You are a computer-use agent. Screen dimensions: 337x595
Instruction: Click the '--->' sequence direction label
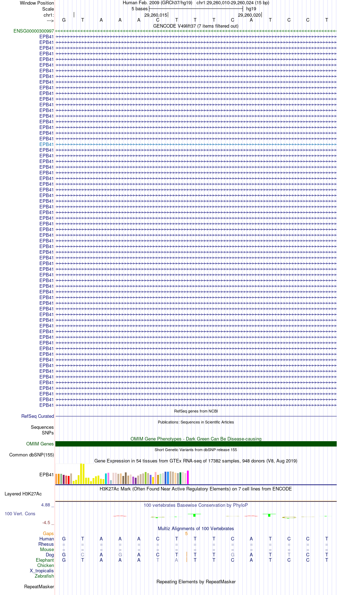click(x=50, y=21)
